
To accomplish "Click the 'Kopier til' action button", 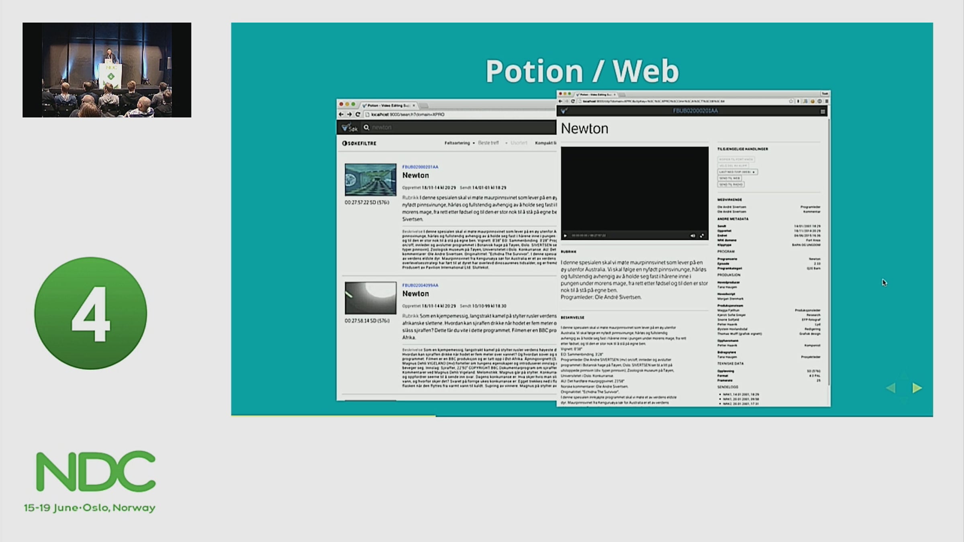I will 736,159.
